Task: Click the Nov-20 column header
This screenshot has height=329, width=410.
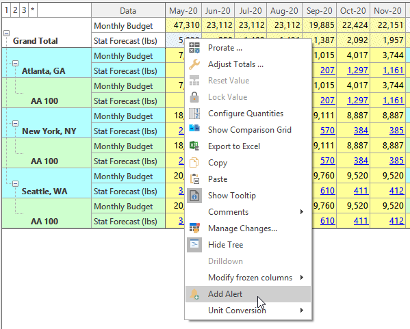Action: pos(388,10)
